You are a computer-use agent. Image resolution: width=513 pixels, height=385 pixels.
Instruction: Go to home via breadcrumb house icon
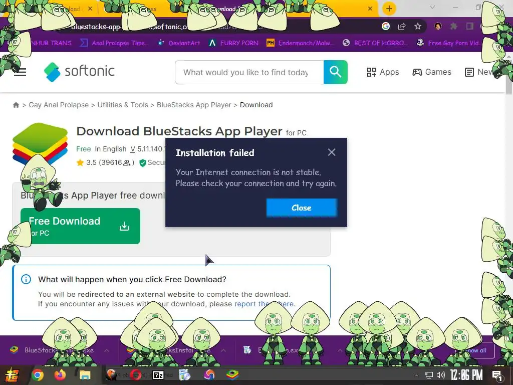[x=16, y=105]
